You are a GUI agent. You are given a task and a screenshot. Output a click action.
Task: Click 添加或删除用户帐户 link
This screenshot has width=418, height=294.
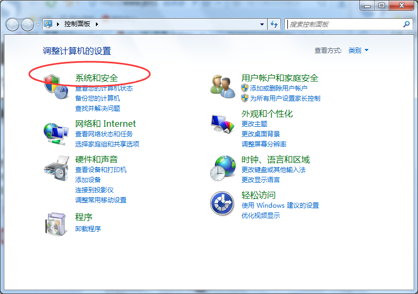click(278, 88)
